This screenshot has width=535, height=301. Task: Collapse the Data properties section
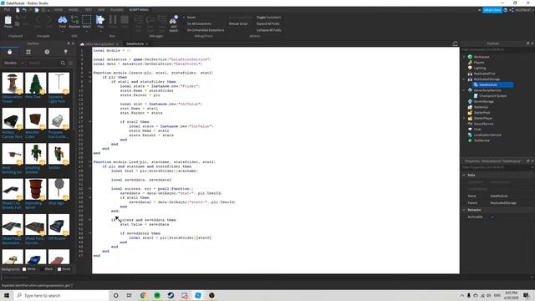[464, 175]
